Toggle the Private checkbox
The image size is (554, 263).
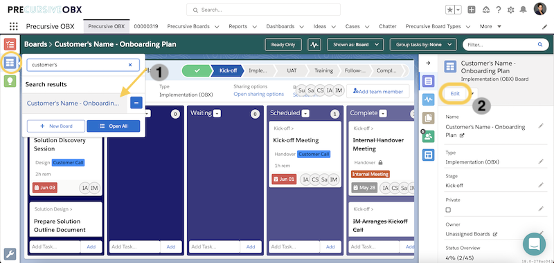coord(448,209)
